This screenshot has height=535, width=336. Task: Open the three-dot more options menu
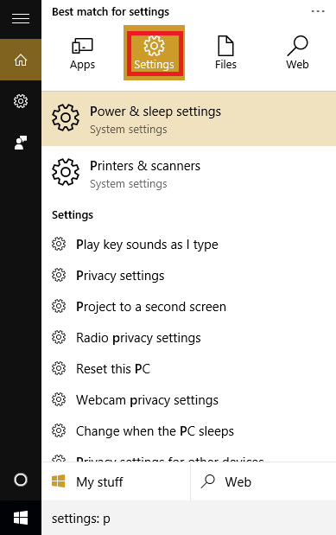[318, 11]
